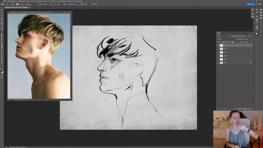This screenshot has width=263, height=148.
Task: Select the Move tool
Action: (x=2, y=10)
